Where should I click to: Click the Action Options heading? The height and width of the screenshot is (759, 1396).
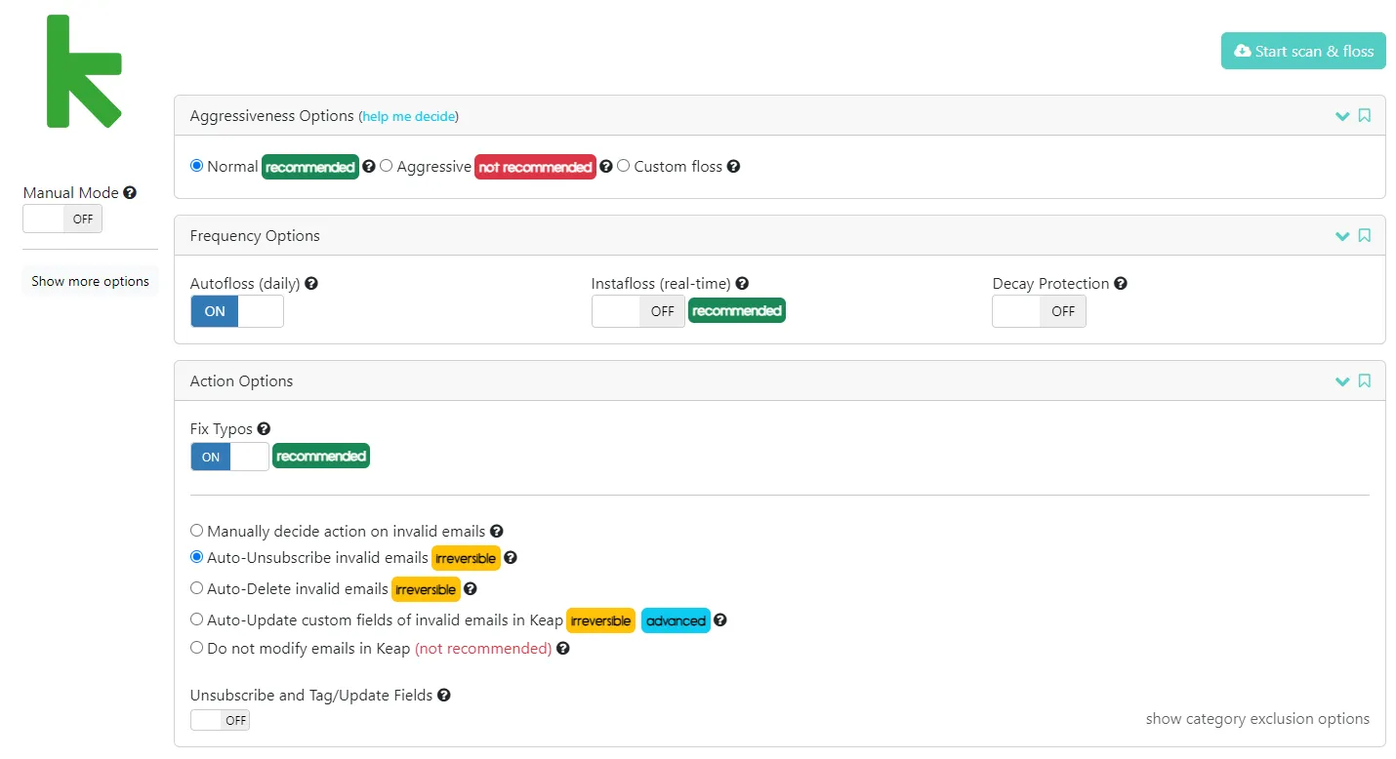coord(241,380)
